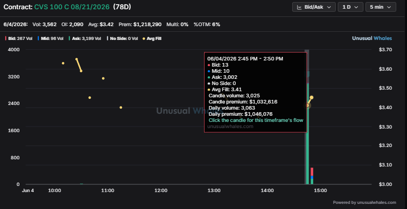Click the 'Avg Fill: 3.41' tooltip line
407x209 pixels.
click(x=225, y=90)
